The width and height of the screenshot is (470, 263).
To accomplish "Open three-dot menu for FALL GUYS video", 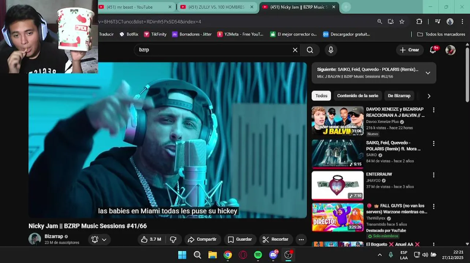I will 434,206.
